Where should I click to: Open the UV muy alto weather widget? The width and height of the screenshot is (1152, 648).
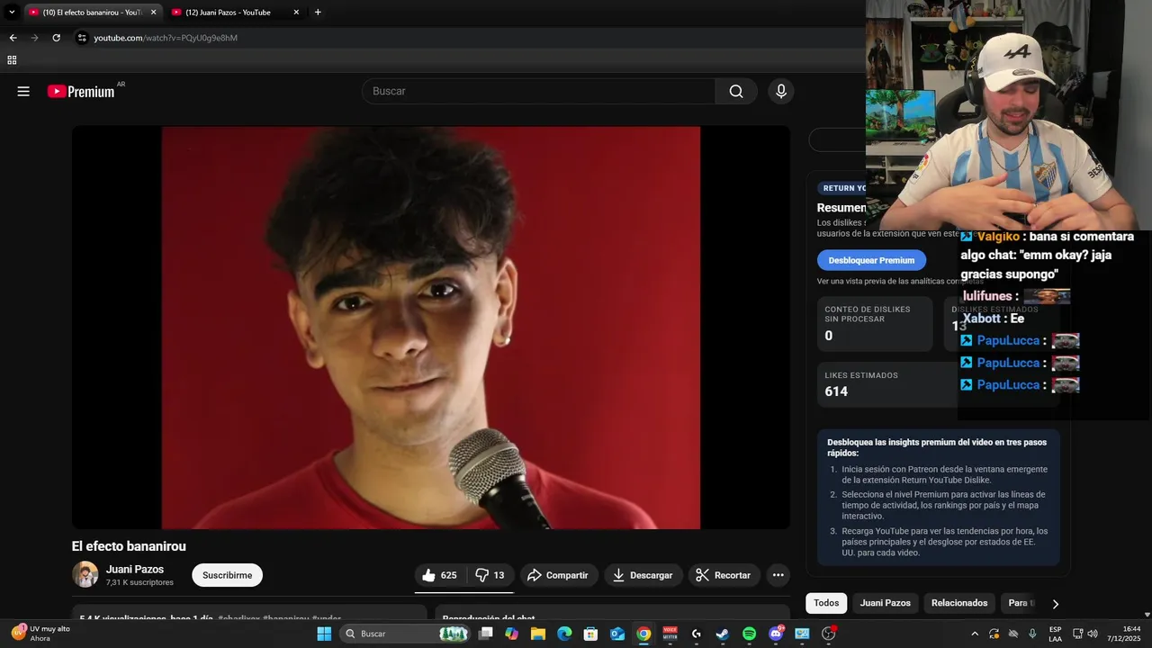(40, 634)
